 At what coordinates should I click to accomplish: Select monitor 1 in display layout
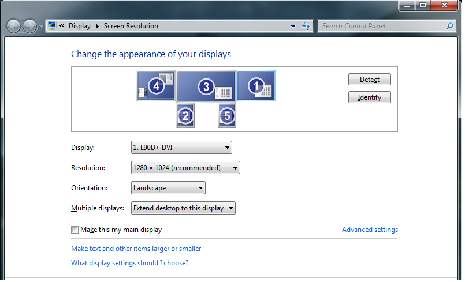point(256,85)
